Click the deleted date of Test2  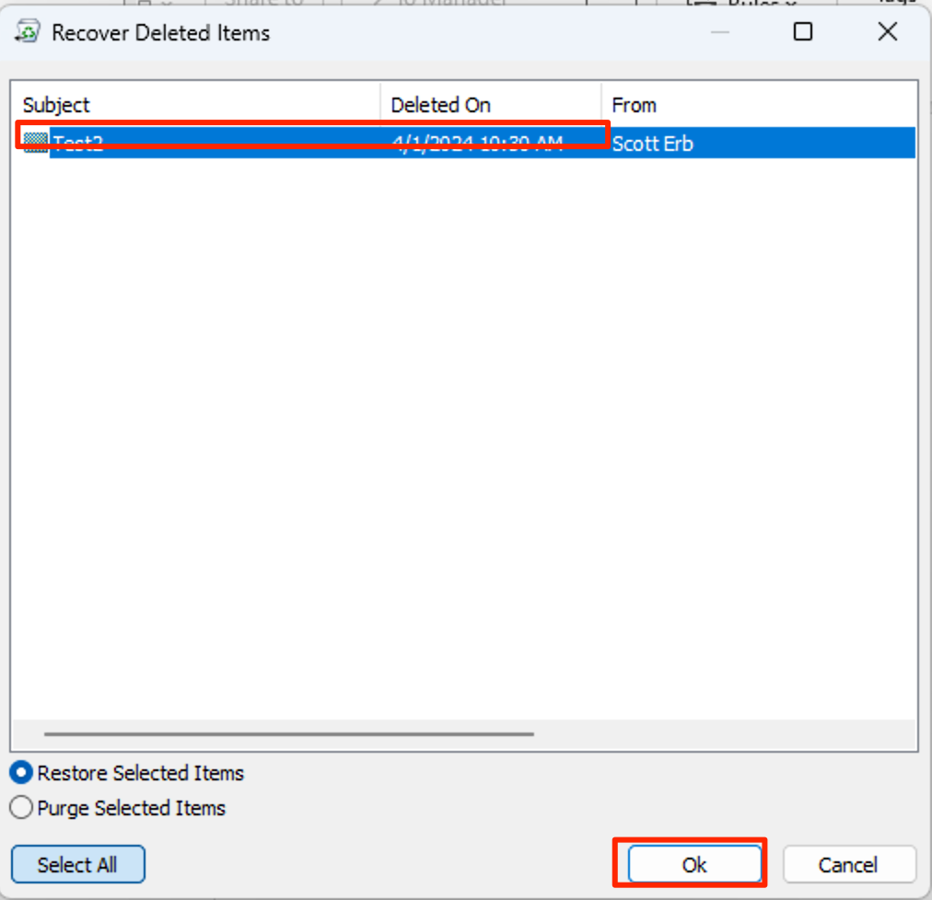tap(477, 143)
